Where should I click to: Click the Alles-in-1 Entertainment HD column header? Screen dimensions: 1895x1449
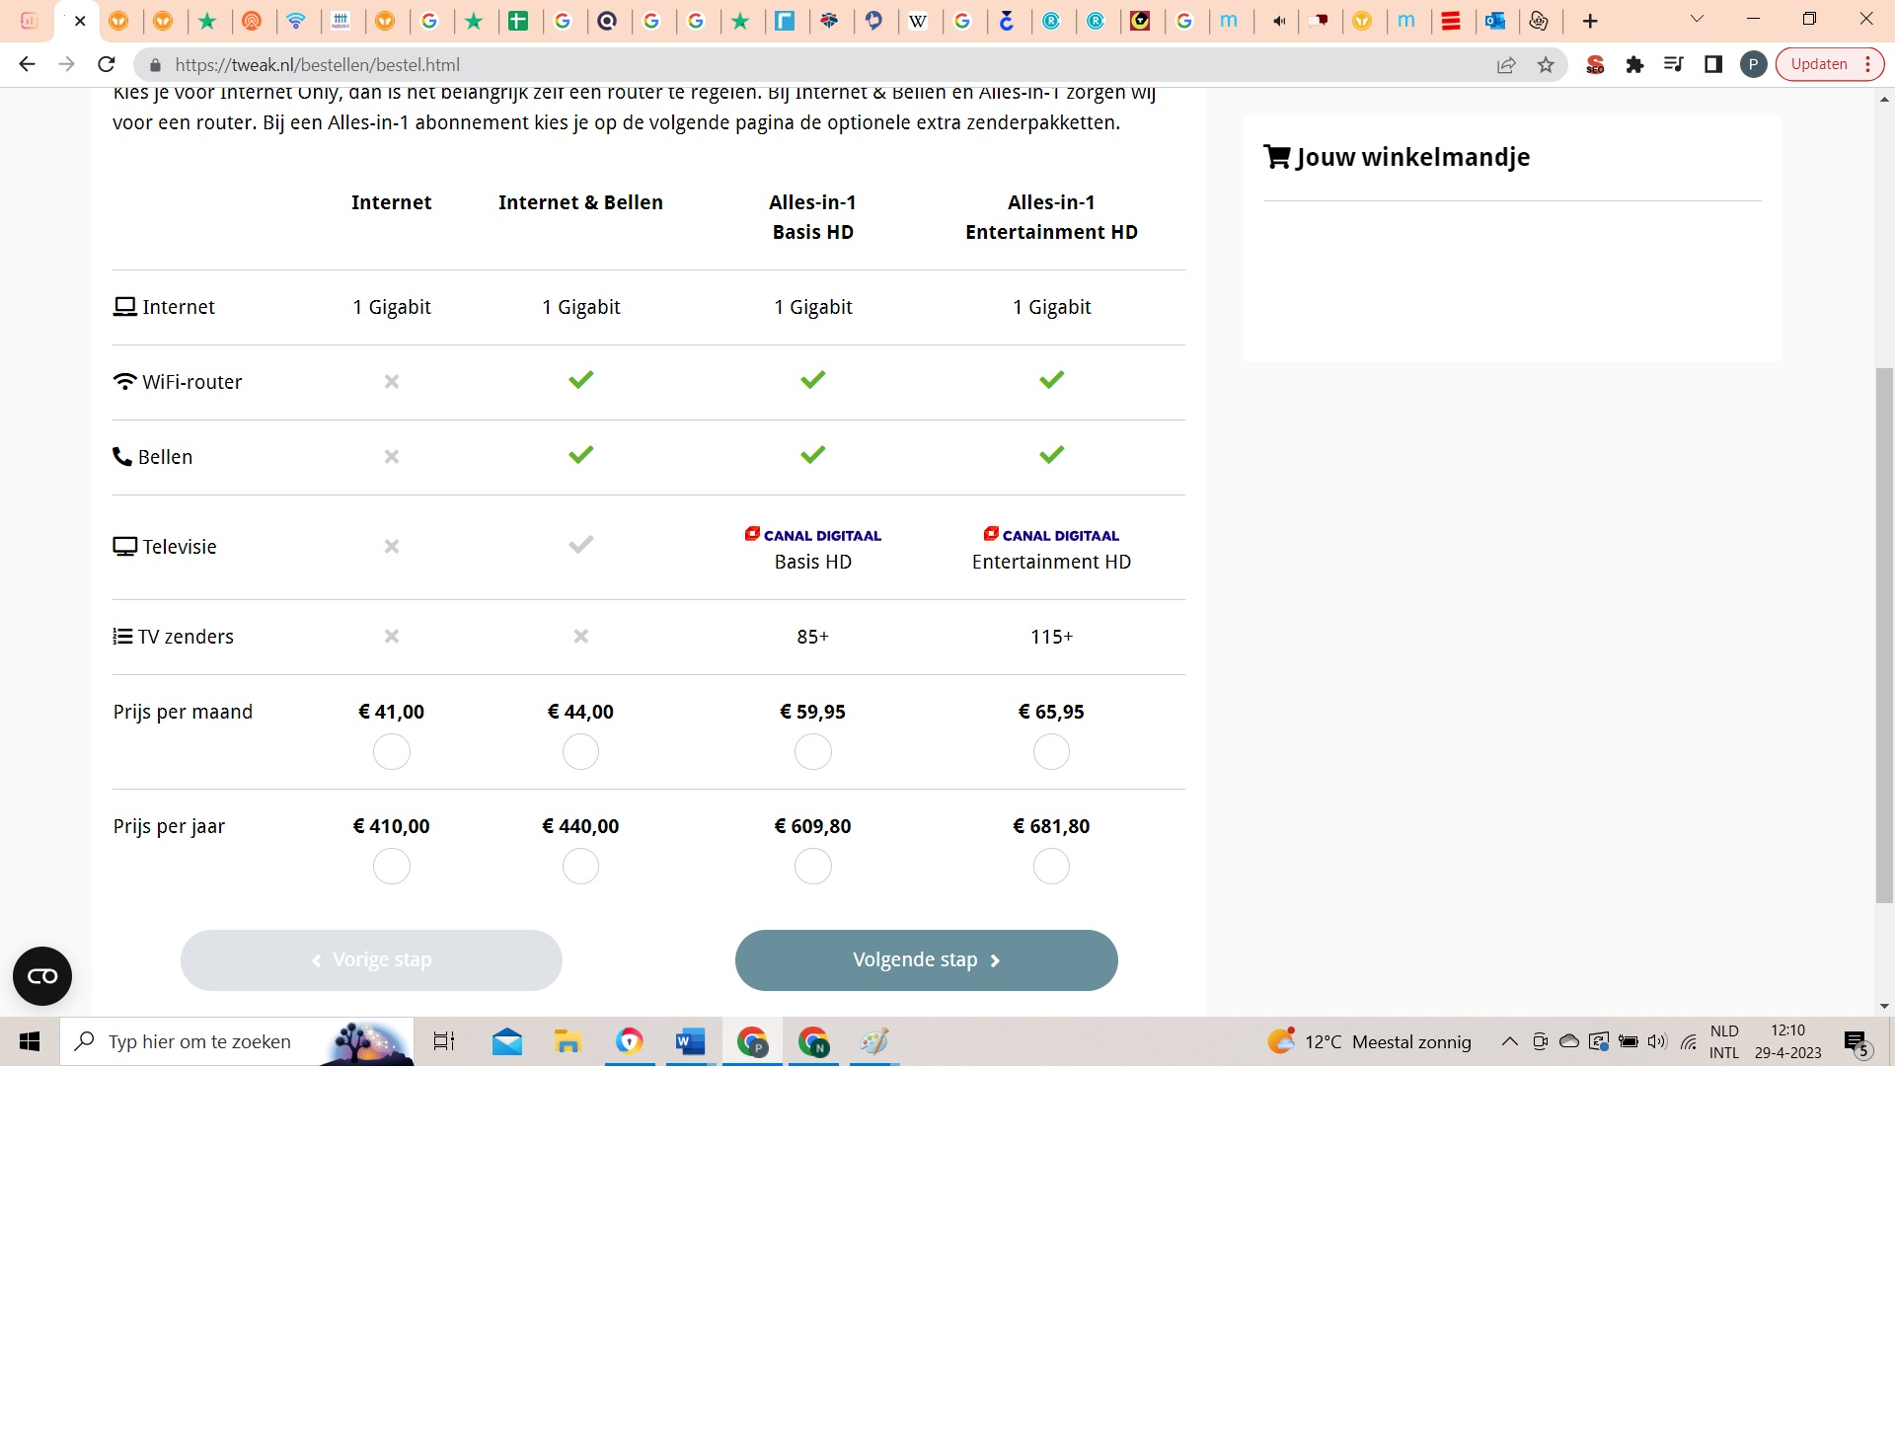[1051, 217]
